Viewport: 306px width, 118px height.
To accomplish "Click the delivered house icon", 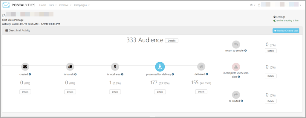I will coord(201,66).
